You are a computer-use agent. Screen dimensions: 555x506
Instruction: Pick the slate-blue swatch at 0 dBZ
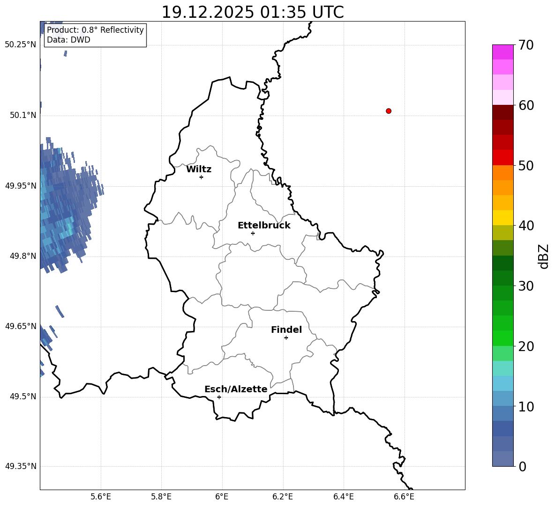[502, 459]
